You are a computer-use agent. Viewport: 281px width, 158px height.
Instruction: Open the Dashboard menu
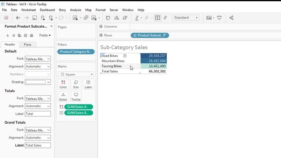click(47, 10)
